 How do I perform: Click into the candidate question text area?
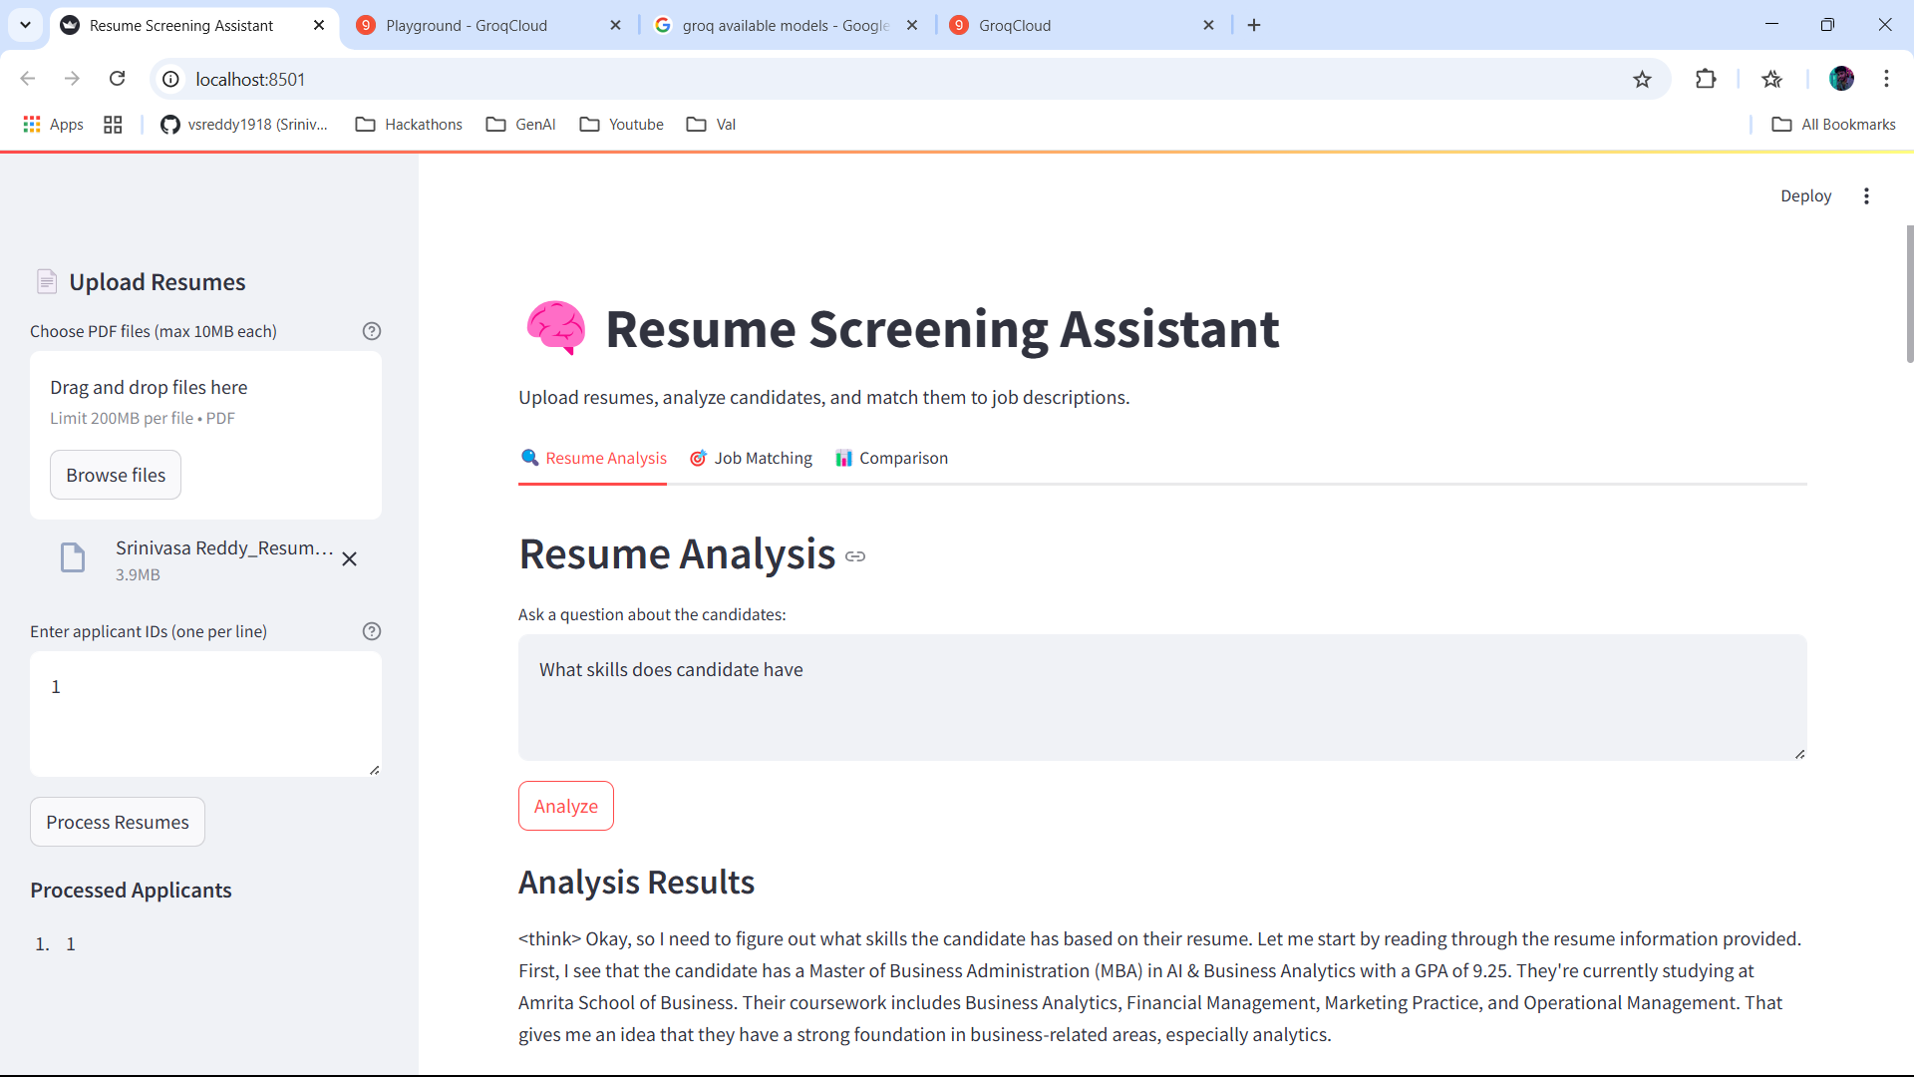point(1161,698)
